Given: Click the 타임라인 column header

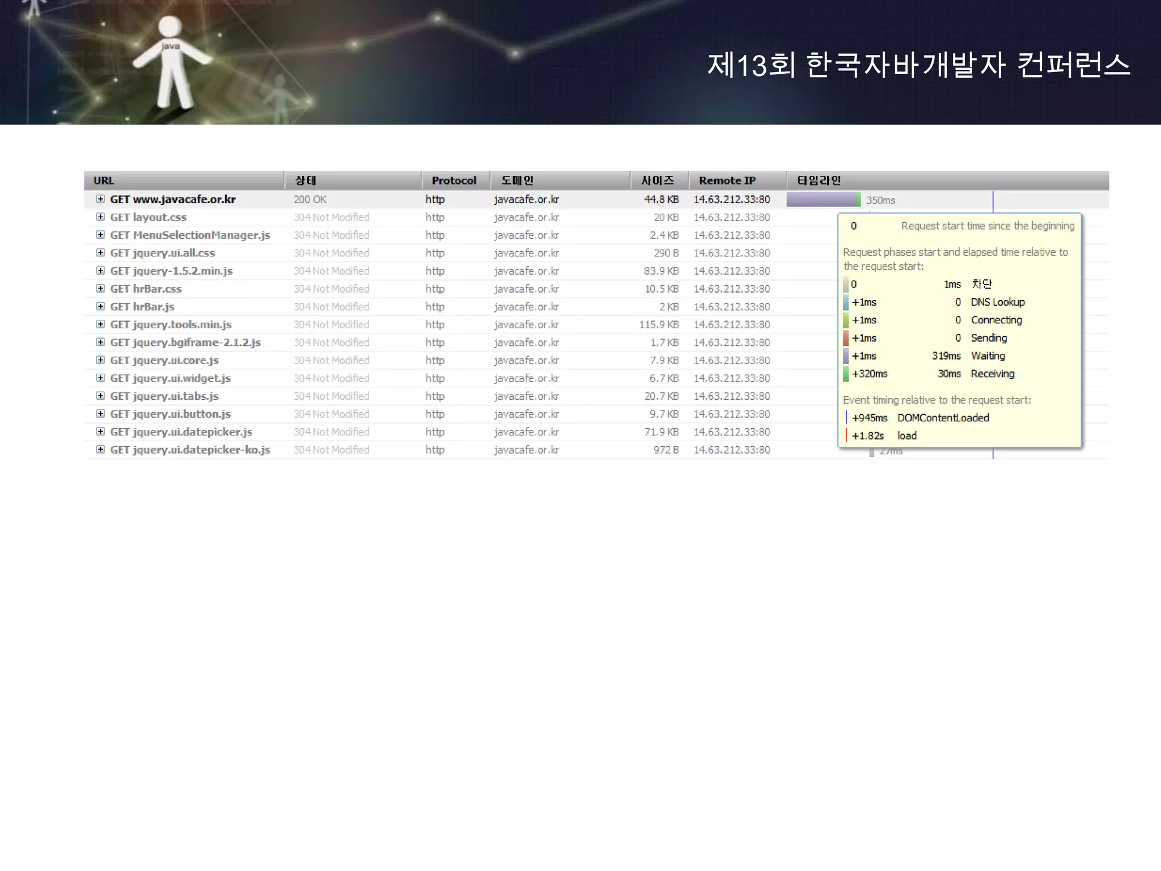Looking at the screenshot, I should (x=948, y=180).
